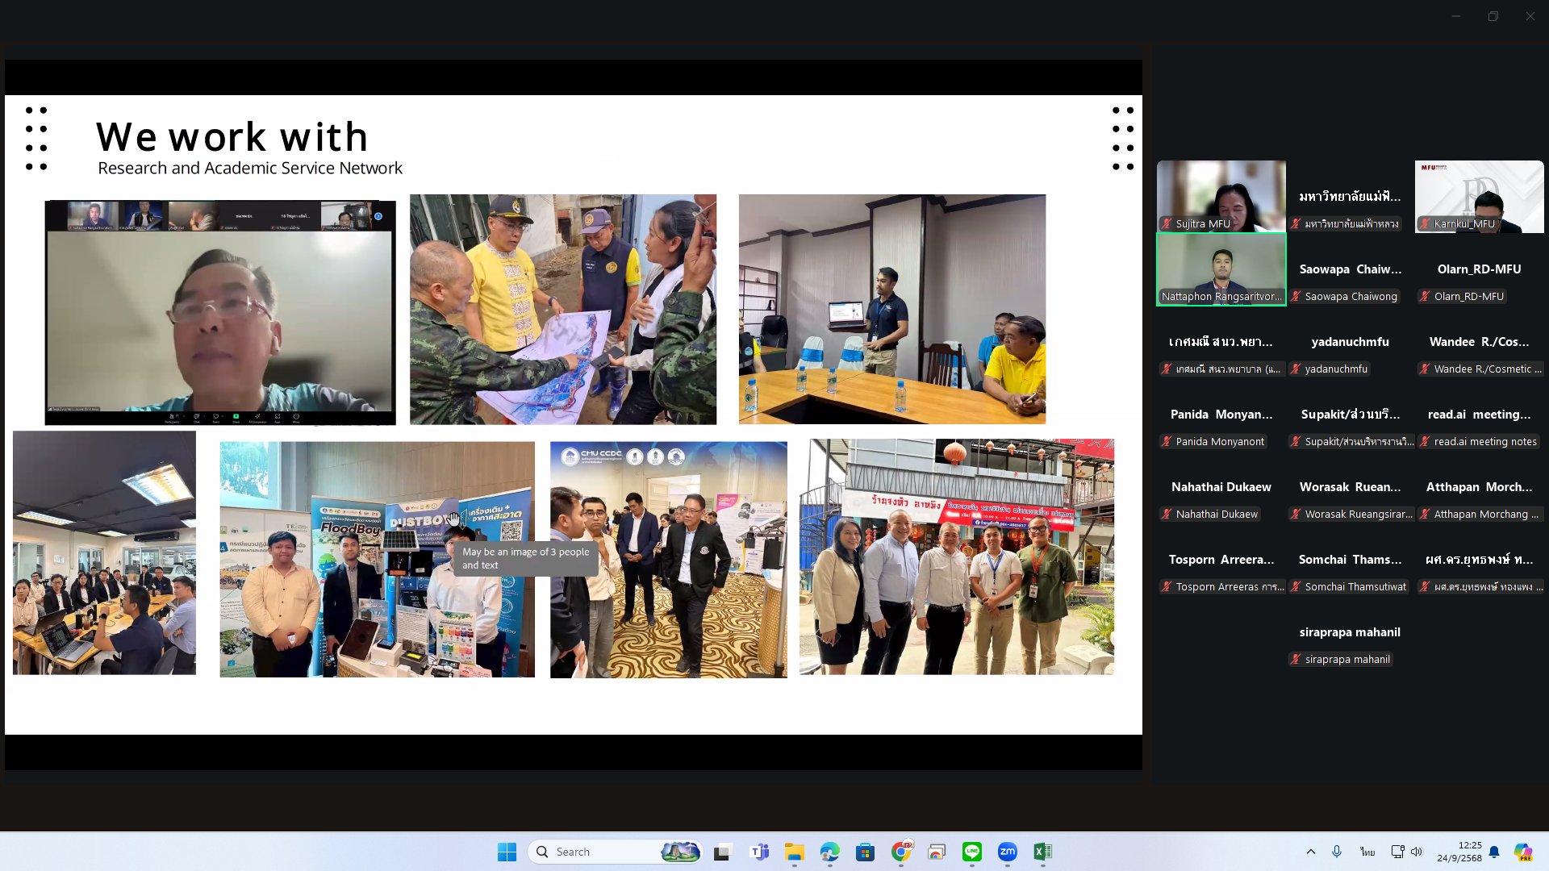Open Microsoft Teams from the taskbar

tap(758, 852)
